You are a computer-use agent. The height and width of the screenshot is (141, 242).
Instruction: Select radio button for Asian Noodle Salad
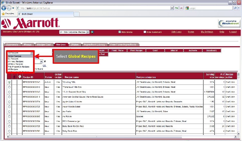click(10, 107)
